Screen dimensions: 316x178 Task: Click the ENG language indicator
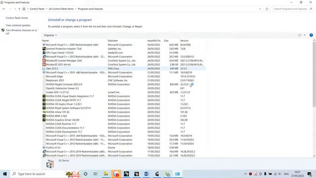tap(286, 174)
